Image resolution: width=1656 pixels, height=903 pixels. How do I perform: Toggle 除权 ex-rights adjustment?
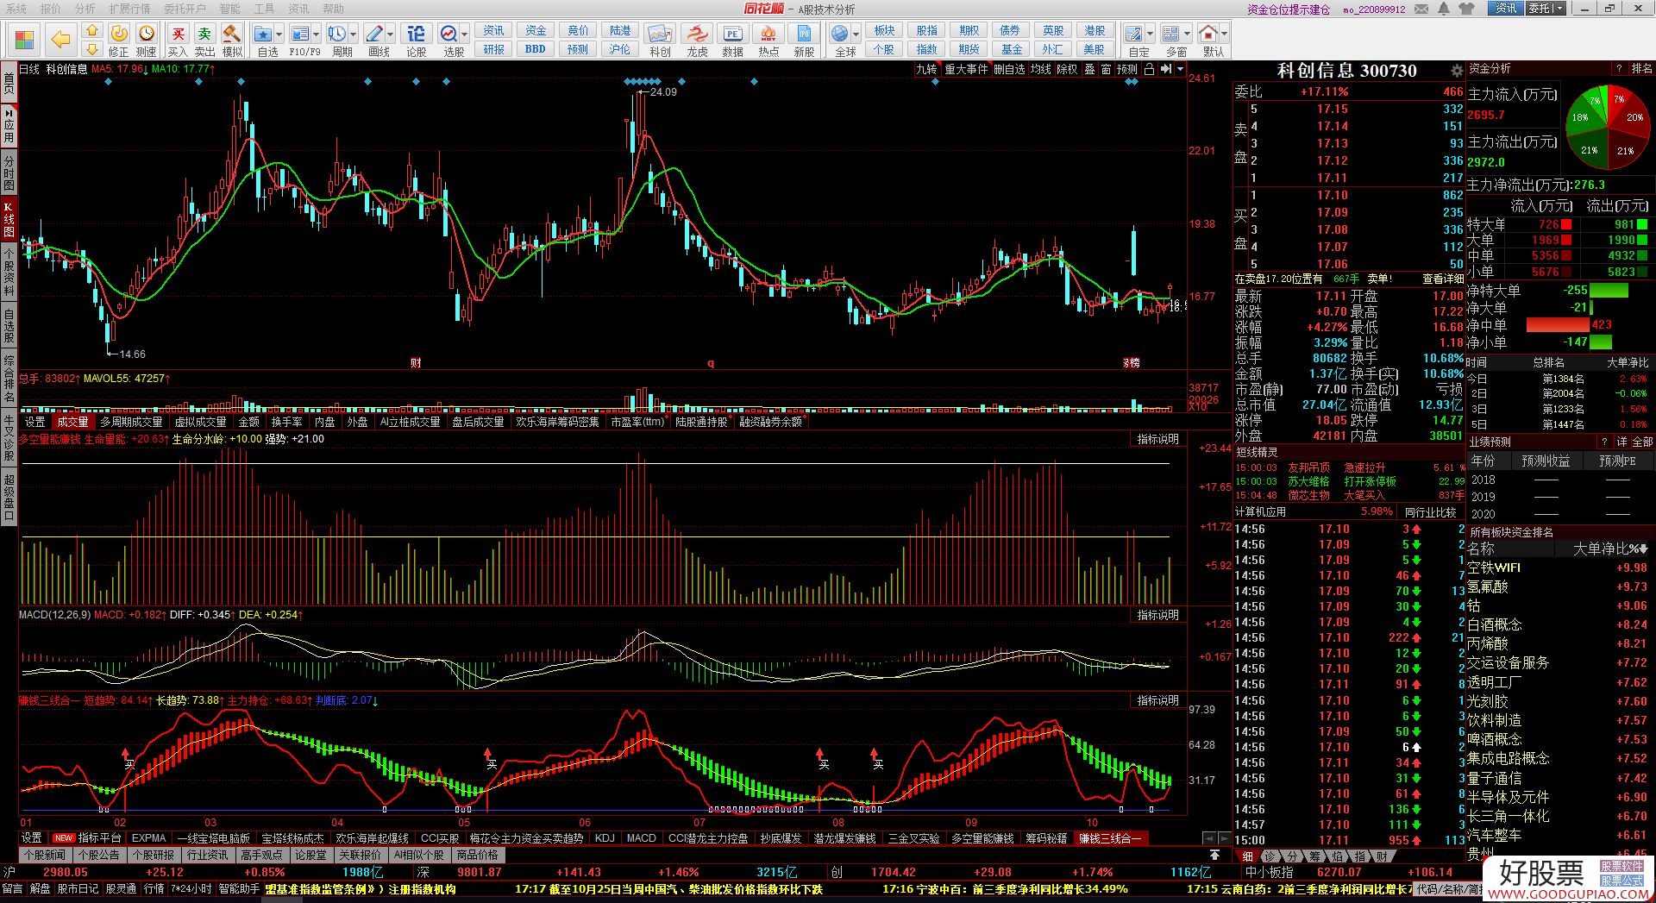coord(1067,69)
